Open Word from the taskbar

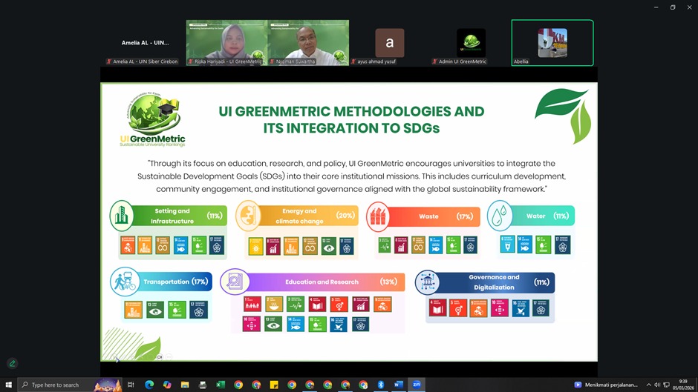[x=399, y=385]
